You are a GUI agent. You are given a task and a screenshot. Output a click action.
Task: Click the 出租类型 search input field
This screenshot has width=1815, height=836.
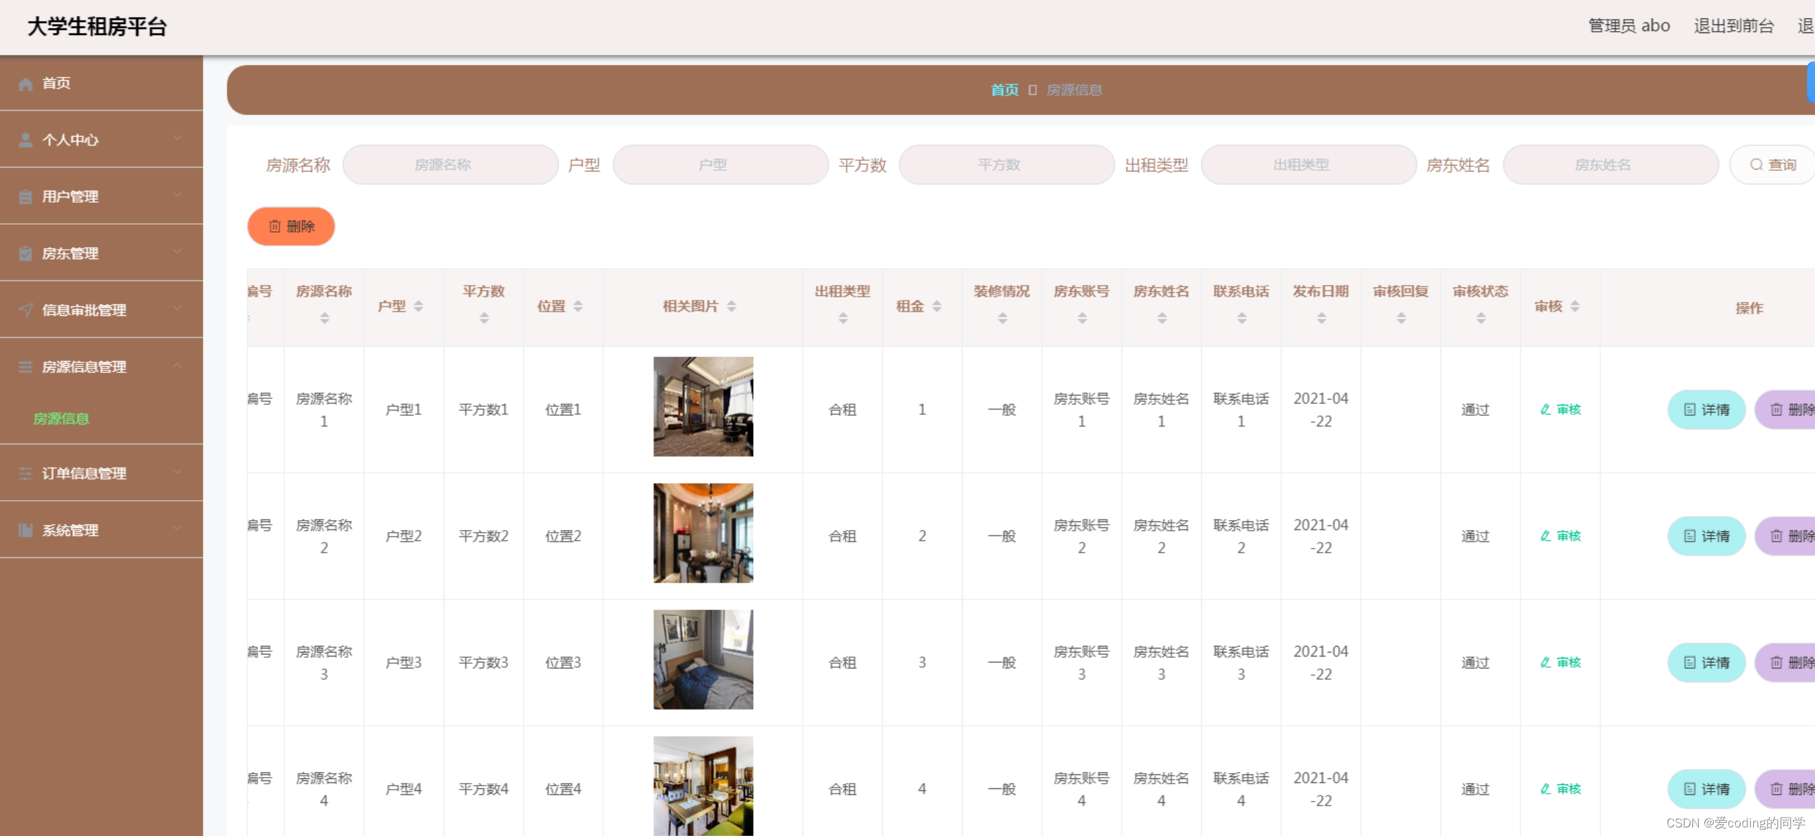click(x=1309, y=165)
